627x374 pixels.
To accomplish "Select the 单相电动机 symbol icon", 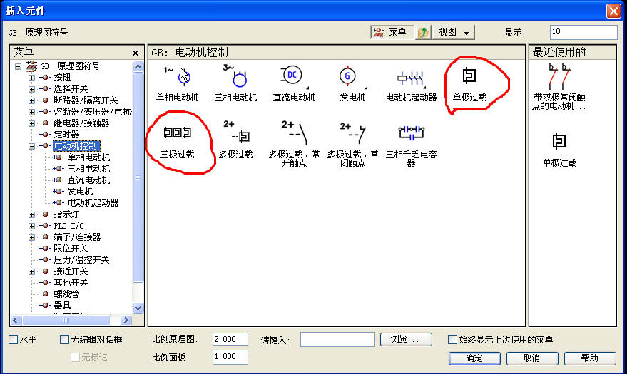I will [x=177, y=76].
